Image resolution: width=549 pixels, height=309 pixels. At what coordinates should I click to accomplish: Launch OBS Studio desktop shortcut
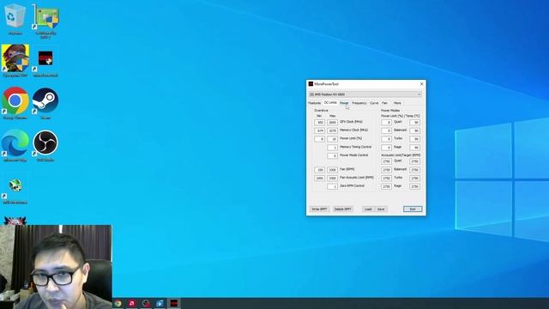[x=45, y=143]
